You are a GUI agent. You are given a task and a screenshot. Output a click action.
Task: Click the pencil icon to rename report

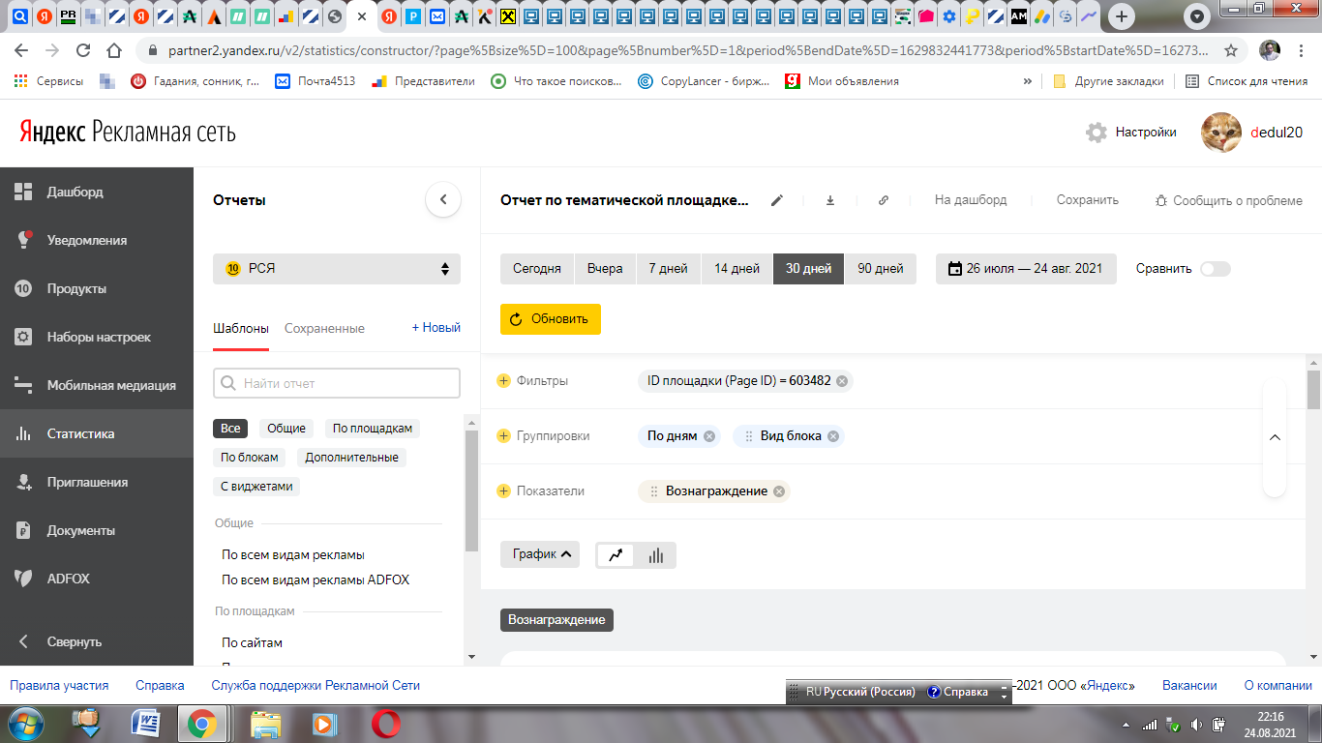point(776,200)
